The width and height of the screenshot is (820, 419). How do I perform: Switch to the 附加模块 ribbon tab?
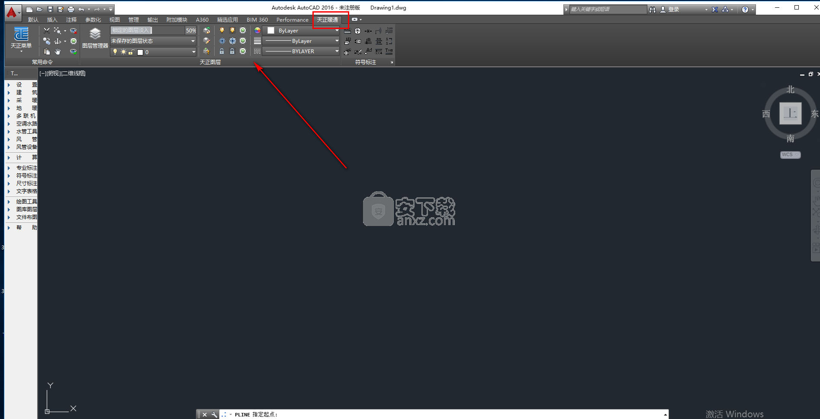pyautogui.click(x=177, y=20)
